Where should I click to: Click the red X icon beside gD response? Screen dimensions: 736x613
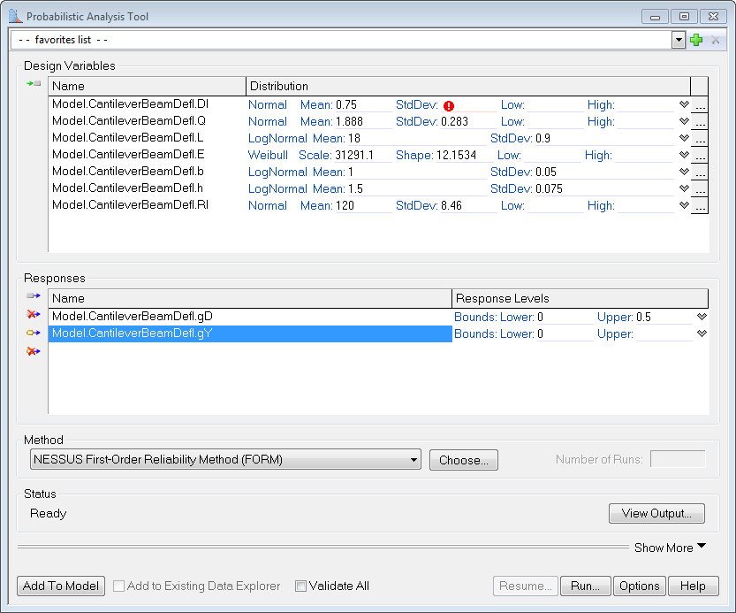34,315
